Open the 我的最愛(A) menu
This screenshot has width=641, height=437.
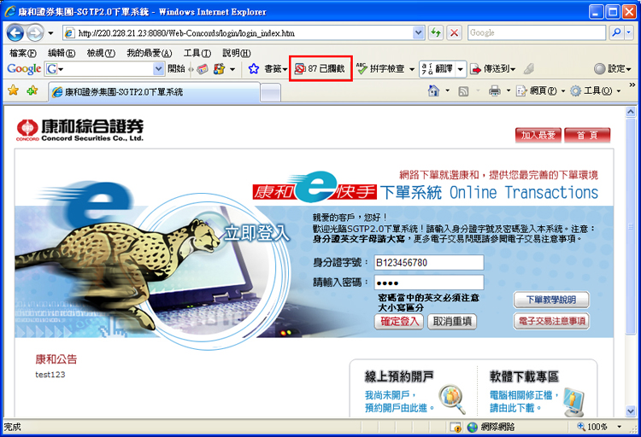(150, 53)
